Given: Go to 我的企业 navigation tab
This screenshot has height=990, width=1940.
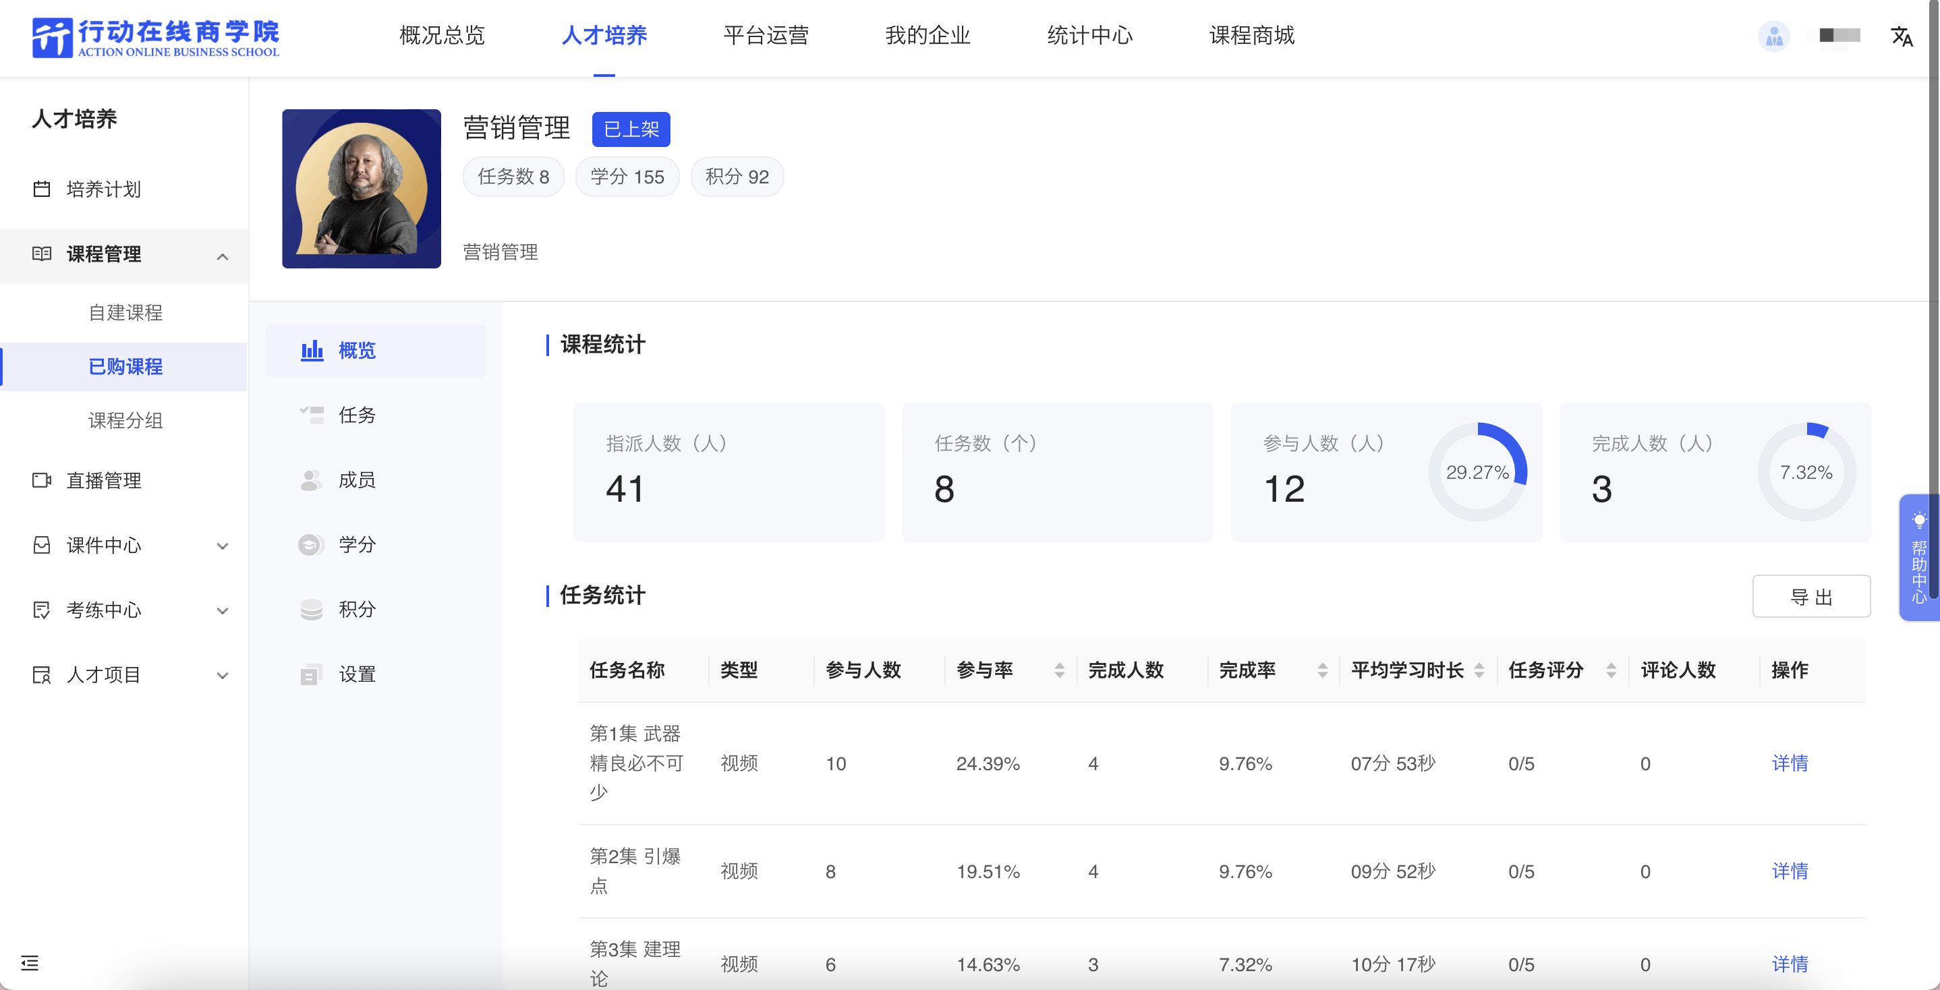Looking at the screenshot, I should click(928, 35).
